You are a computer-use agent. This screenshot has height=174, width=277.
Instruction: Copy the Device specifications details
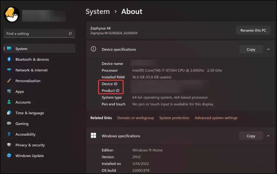(251, 49)
